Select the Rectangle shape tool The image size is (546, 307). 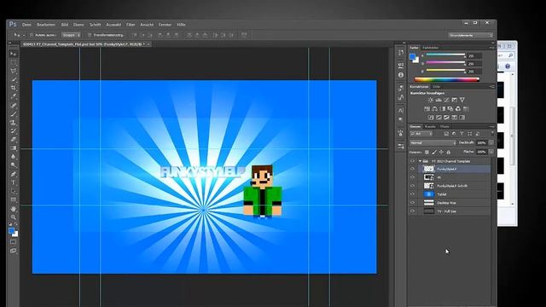(x=14, y=200)
